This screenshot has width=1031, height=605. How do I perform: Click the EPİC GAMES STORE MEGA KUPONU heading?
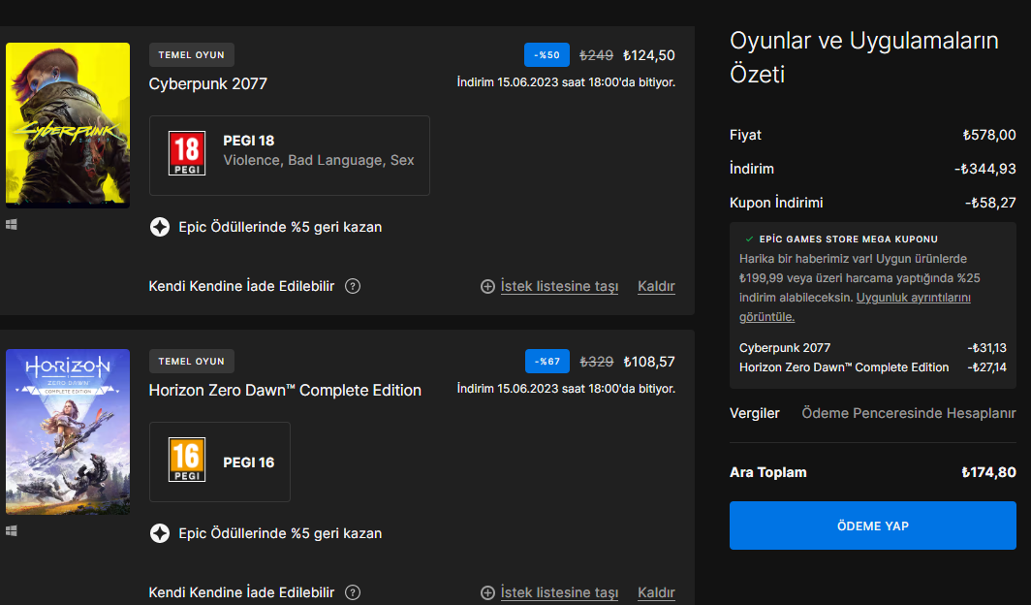pos(848,239)
